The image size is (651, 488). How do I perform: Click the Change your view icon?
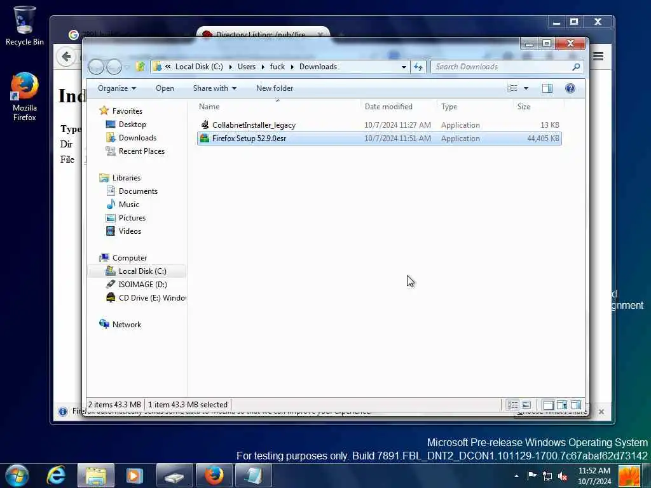pos(512,88)
